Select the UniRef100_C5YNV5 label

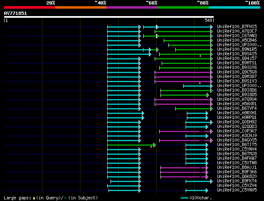tap(237, 190)
